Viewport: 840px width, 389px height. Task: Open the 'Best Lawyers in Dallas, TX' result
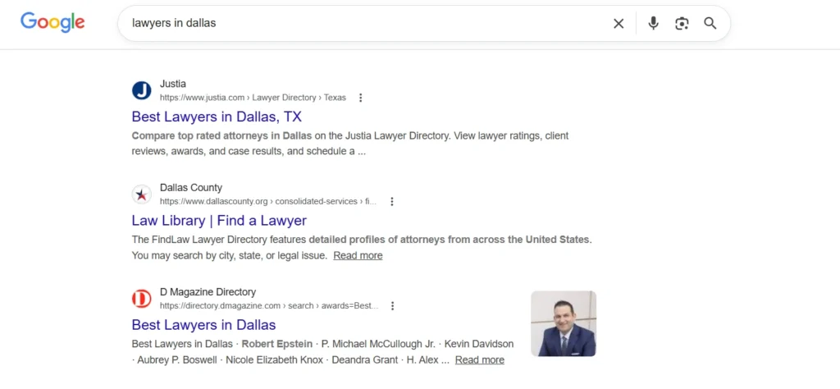coord(217,117)
